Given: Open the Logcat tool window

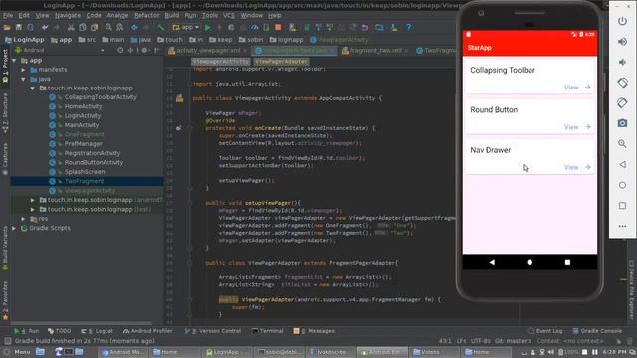Looking at the screenshot, I should 97,331.
